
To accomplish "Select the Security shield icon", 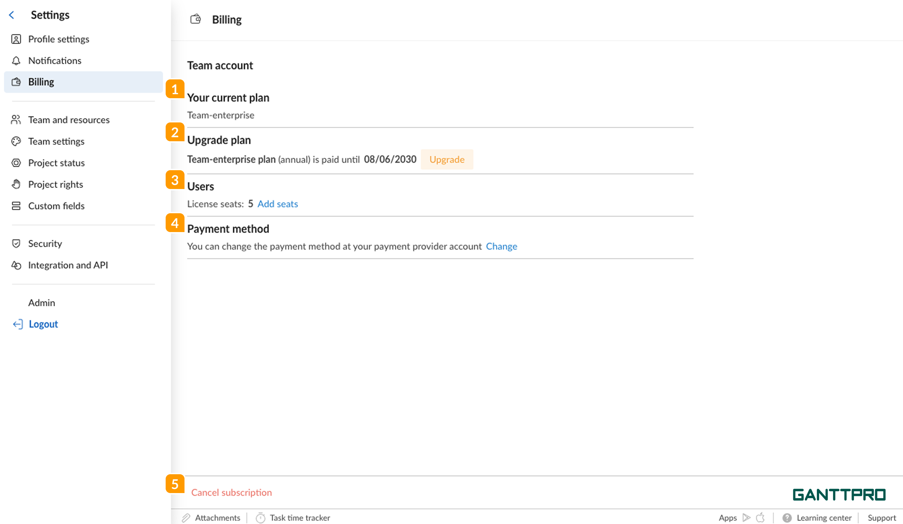I will click(16, 244).
